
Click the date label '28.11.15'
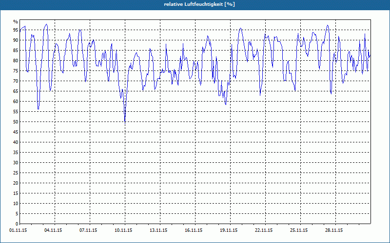click(x=334, y=230)
